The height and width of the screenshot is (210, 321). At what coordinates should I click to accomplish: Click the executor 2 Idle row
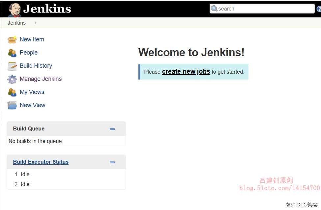click(66, 184)
